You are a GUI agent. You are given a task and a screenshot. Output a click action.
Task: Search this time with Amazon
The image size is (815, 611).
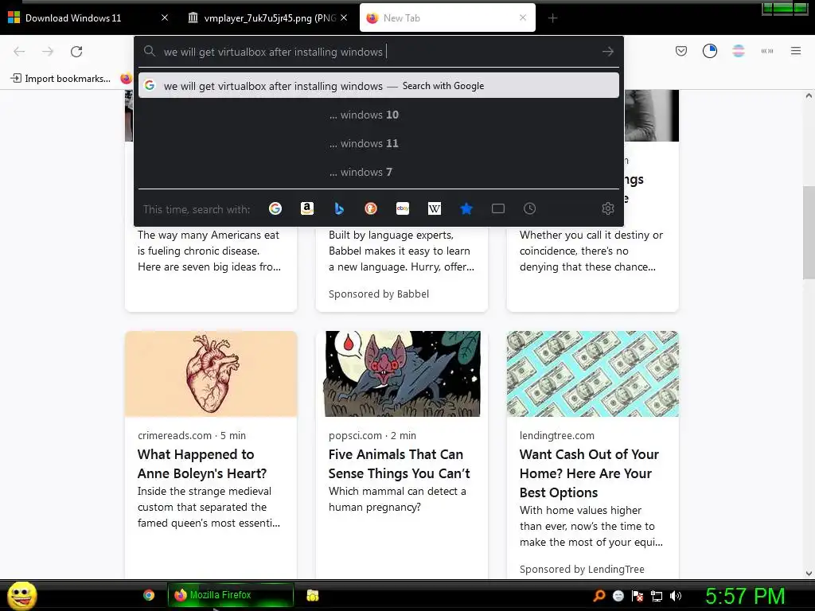click(307, 209)
